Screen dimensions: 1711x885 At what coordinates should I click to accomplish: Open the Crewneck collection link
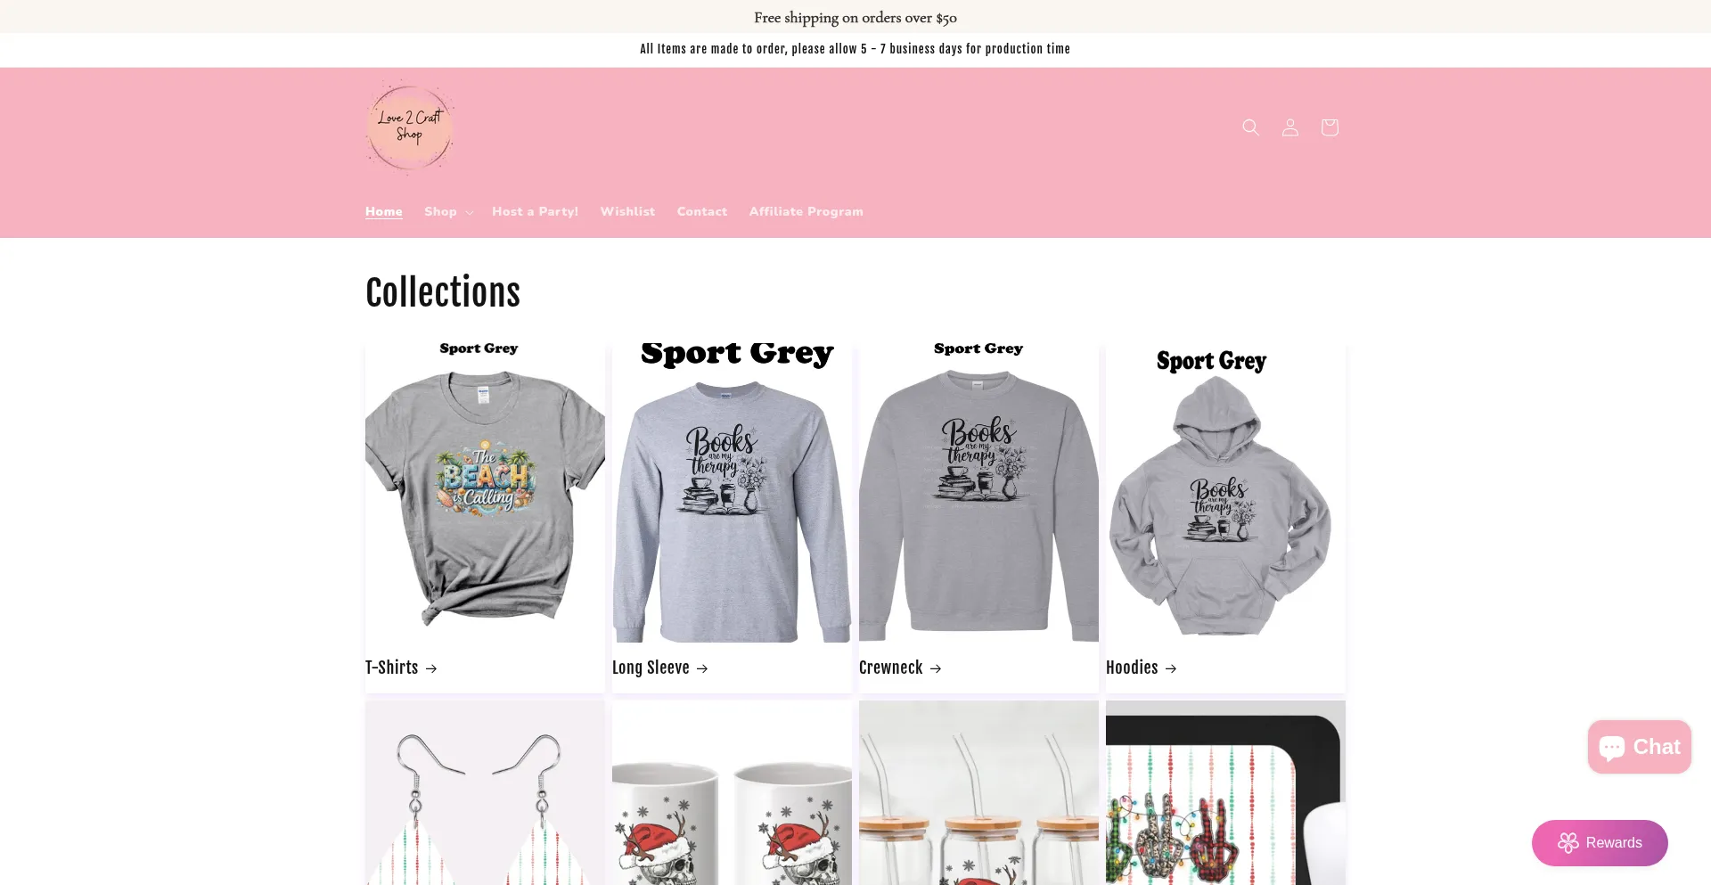[x=900, y=668]
